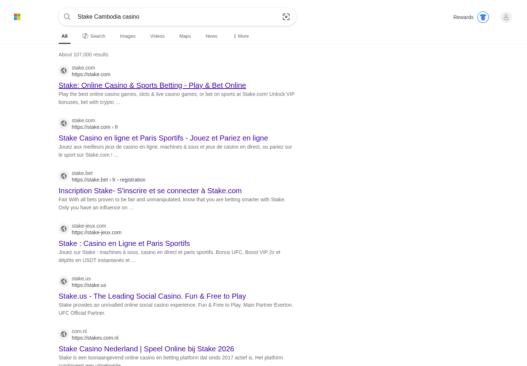This screenshot has height=366, width=527.
Task: Open 'Inscription Stake- S'inscrire et se connecter' result
Action: pos(150,191)
